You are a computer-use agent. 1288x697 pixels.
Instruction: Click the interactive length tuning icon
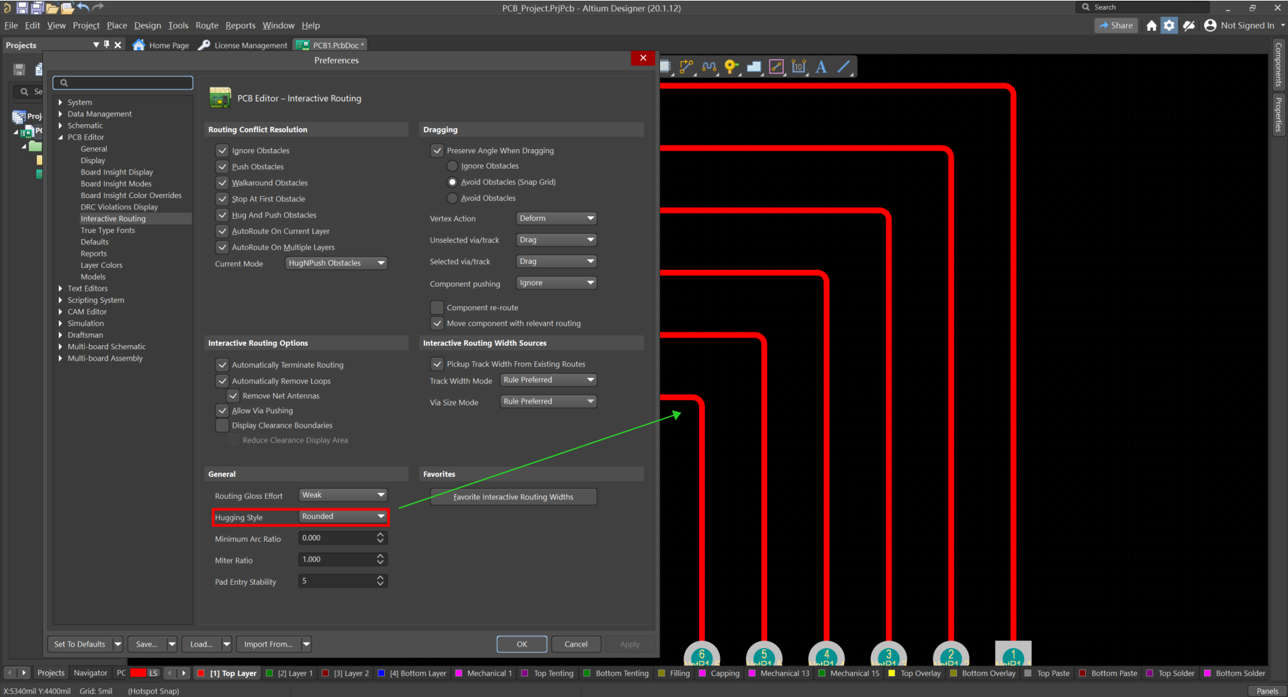click(x=709, y=66)
